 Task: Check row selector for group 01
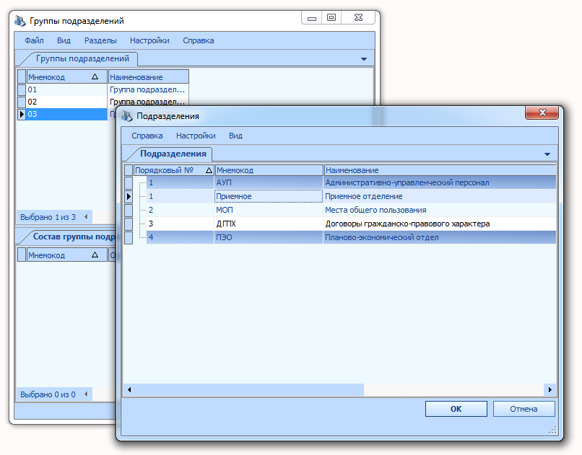(22, 89)
